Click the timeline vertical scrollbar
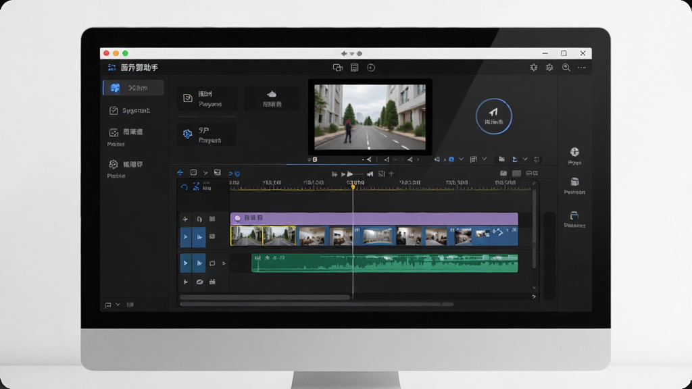Image resolution: width=692 pixels, height=389 pixels. pos(534,230)
